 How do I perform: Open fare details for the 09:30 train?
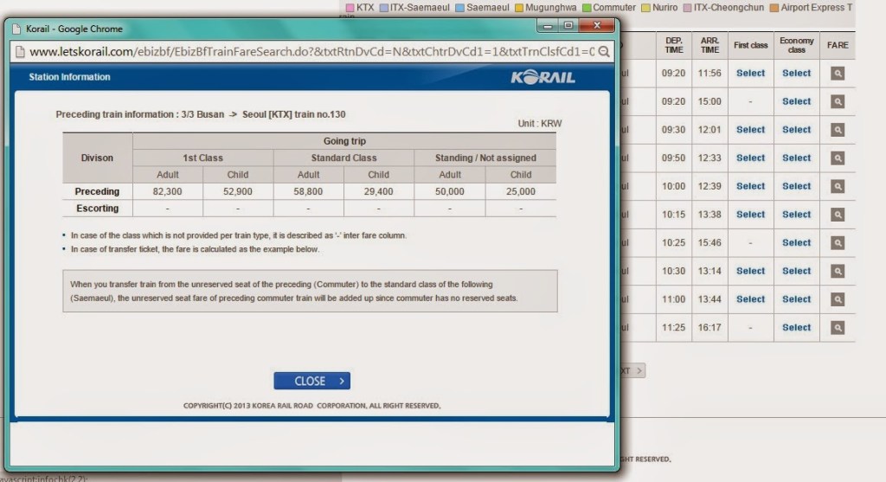[837, 130]
